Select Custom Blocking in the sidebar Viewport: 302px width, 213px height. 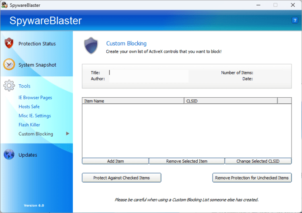coord(36,134)
